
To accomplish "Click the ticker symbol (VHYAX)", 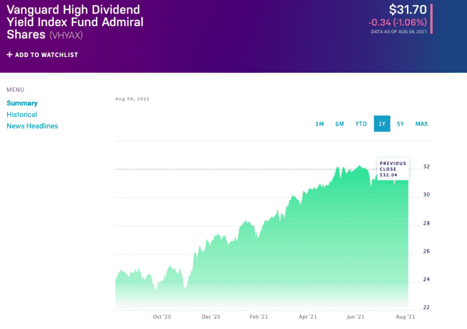I will (x=66, y=36).
